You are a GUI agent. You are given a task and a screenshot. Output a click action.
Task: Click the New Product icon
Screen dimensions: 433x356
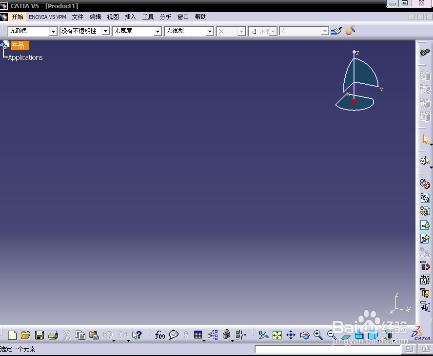pyautogui.click(x=425, y=198)
